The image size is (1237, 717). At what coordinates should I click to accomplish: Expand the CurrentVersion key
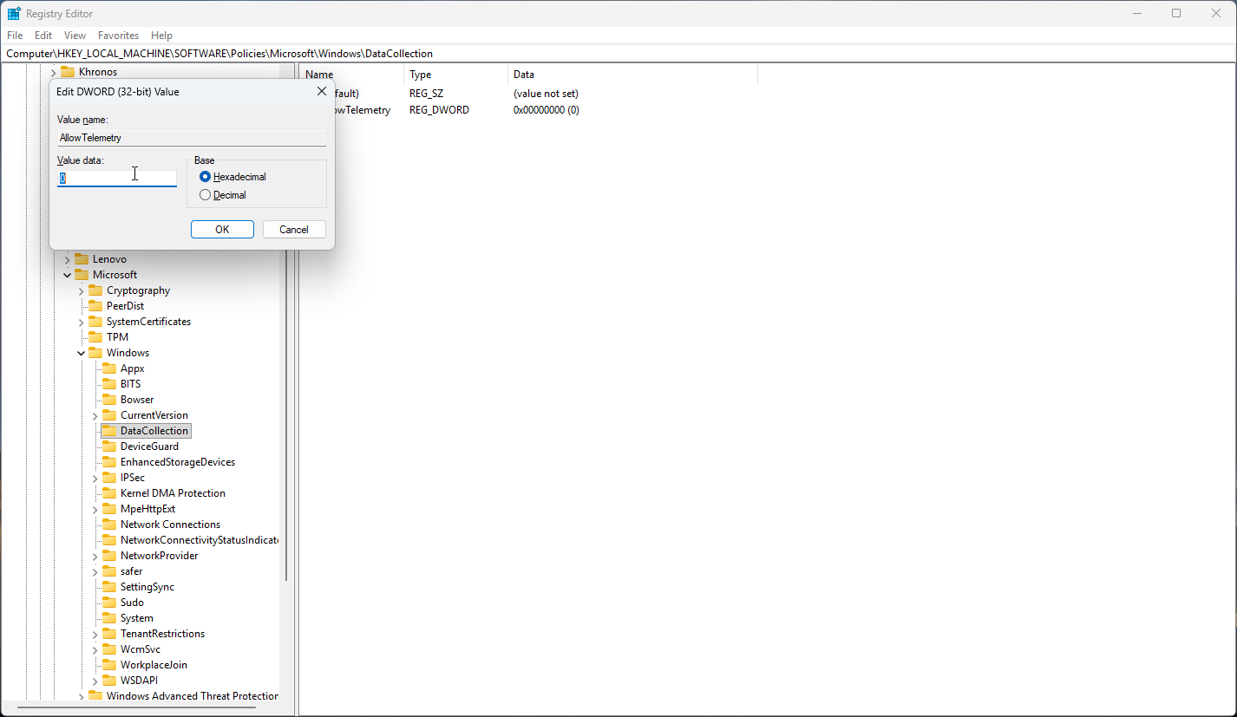[x=95, y=415]
